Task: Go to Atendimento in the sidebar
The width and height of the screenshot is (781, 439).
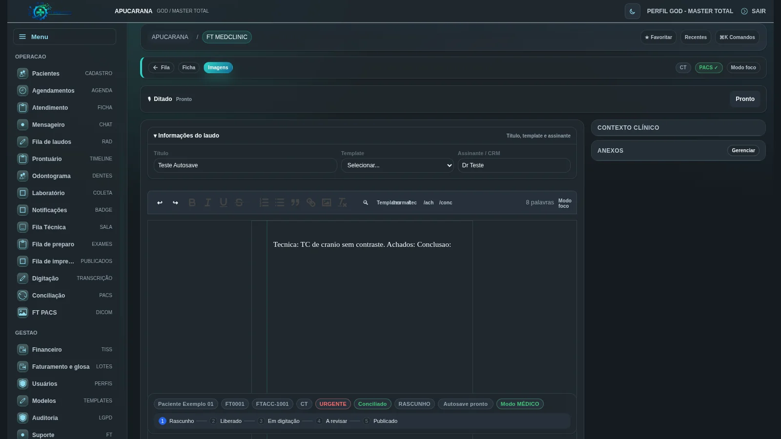Action: point(64,108)
